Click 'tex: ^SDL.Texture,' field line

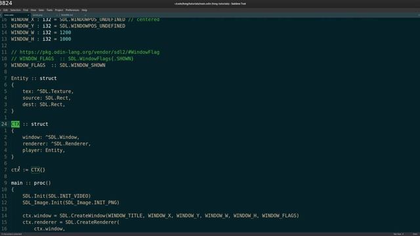48,92
